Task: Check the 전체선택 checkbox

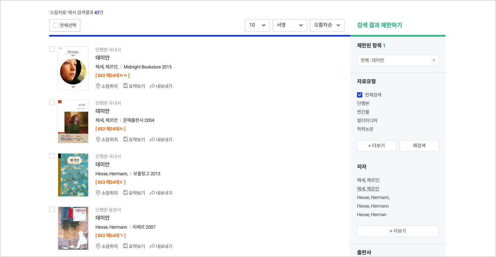Action: [56, 25]
